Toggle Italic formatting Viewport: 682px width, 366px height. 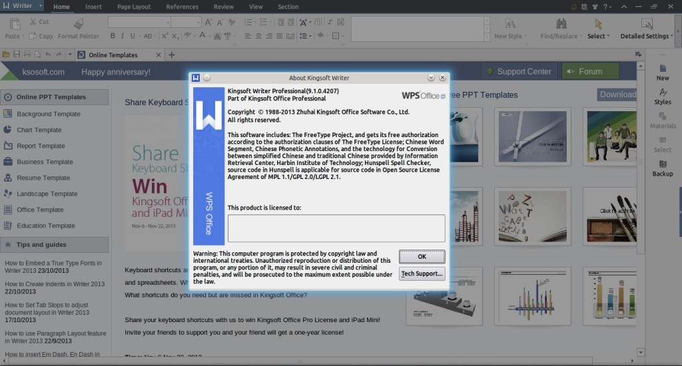point(123,36)
